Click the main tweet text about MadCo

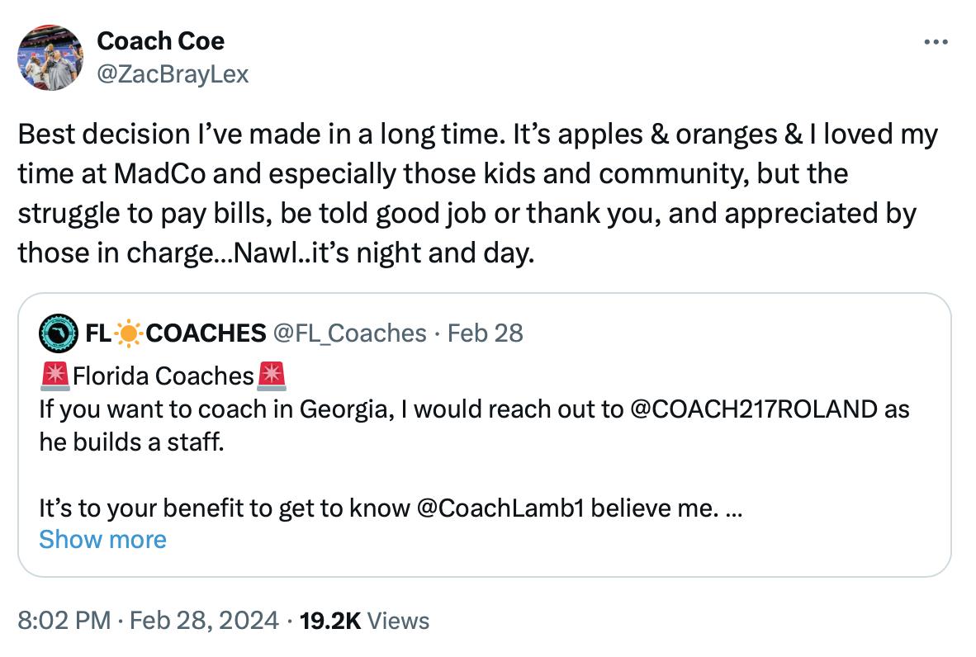477,194
